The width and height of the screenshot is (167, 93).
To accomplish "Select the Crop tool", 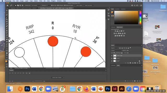I will [x=7, y=19].
